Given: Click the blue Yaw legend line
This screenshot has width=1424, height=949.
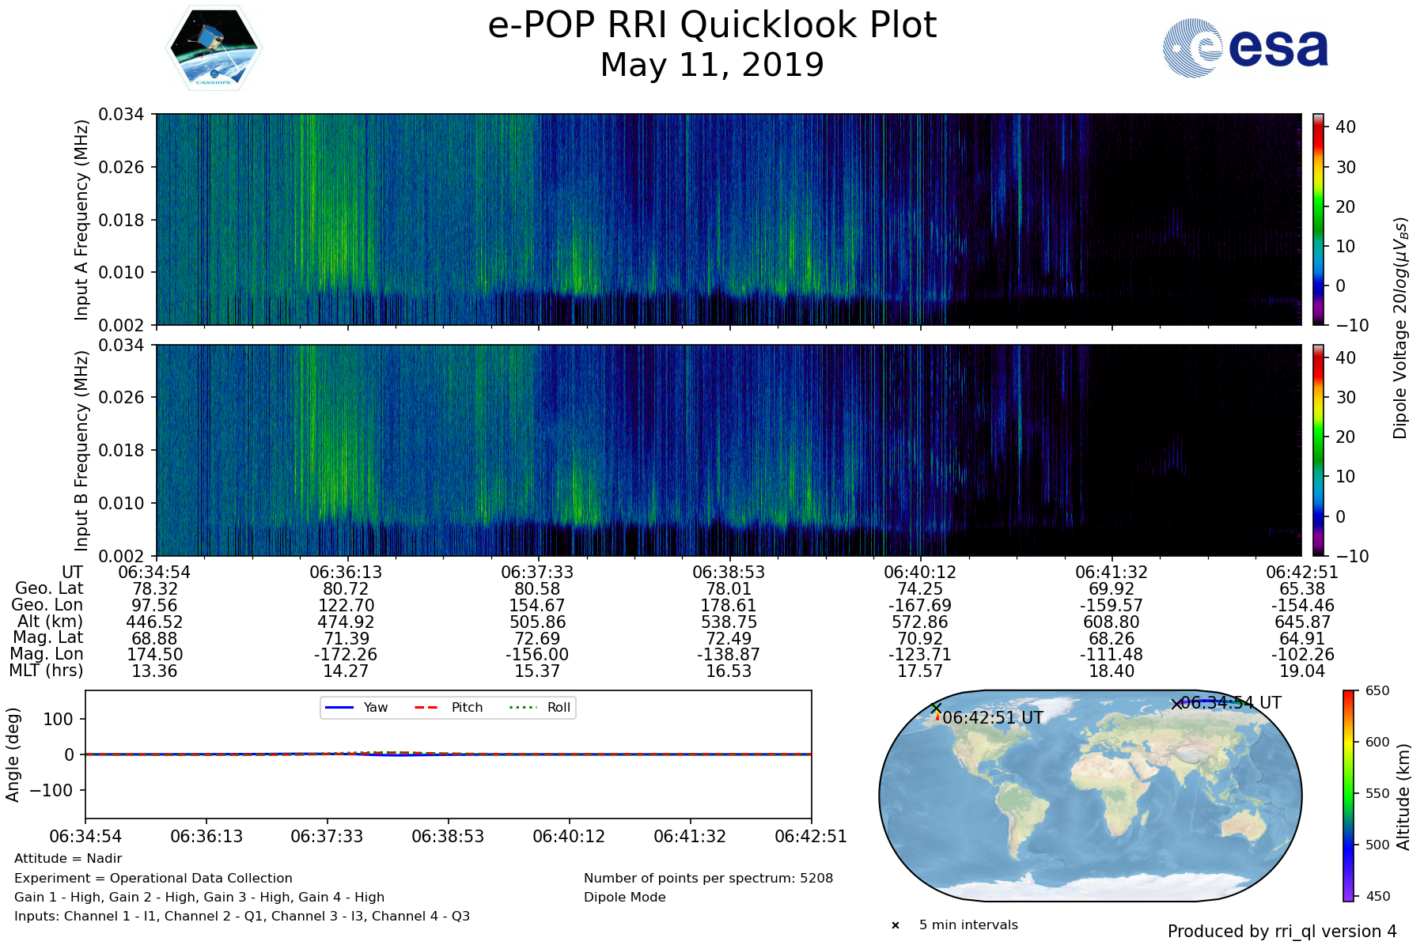Looking at the screenshot, I should click(339, 707).
